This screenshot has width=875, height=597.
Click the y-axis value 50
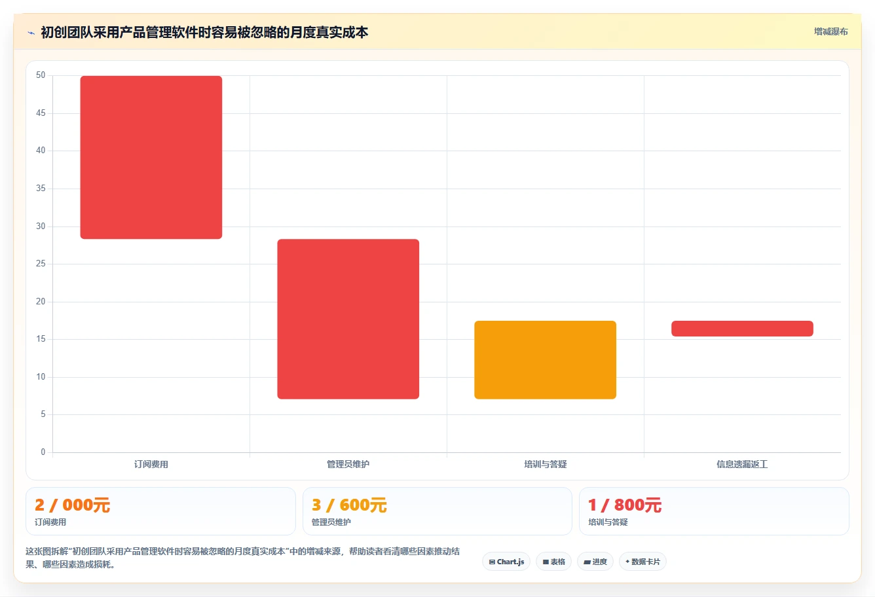point(41,75)
